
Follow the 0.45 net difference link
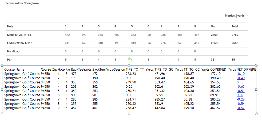(x=240, y=82)
